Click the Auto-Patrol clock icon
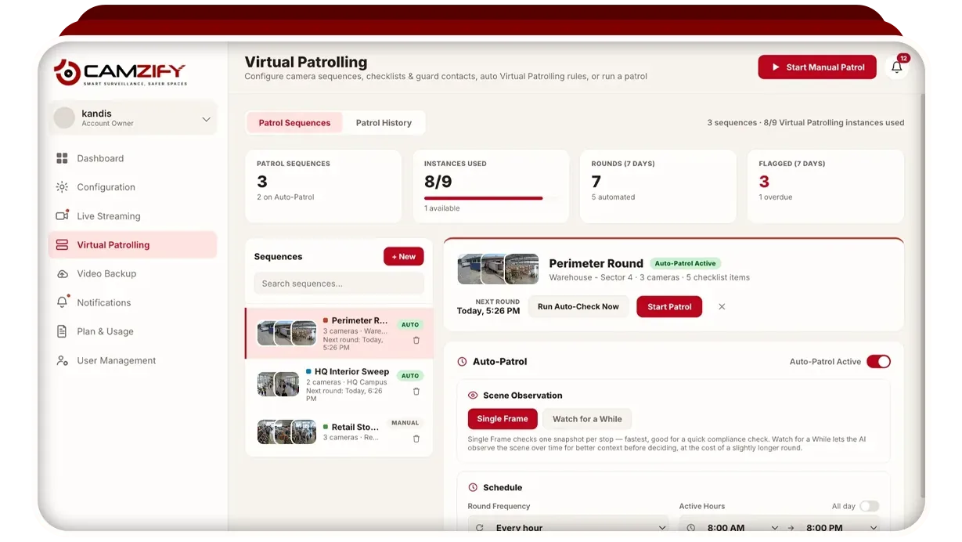The width and height of the screenshot is (962, 542). 462,362
